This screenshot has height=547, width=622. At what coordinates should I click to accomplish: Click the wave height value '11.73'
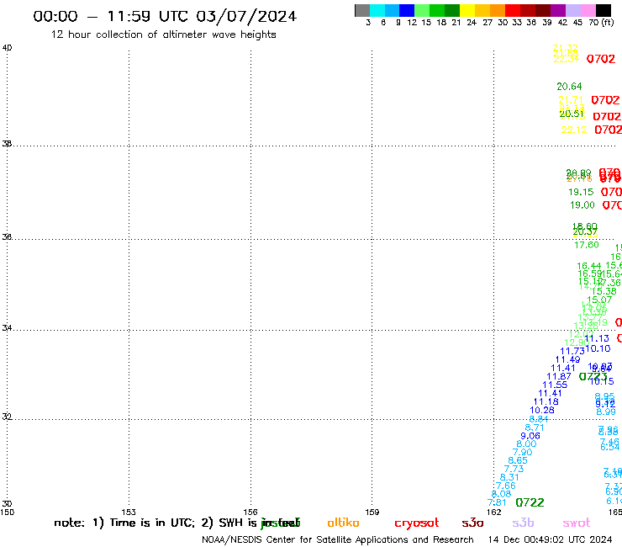572,351
